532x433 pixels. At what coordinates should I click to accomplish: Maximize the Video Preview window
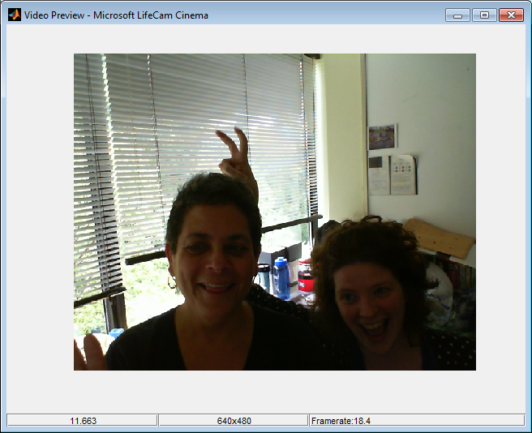coord(484,15)
